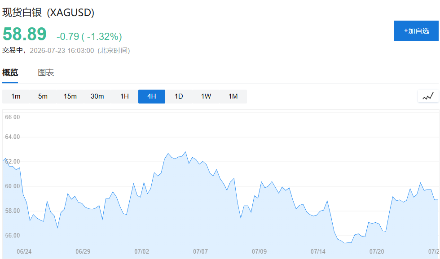440x259 pixels.
Task: Click the 07/14 date label on axis
Action: click(x=318, y=251)
